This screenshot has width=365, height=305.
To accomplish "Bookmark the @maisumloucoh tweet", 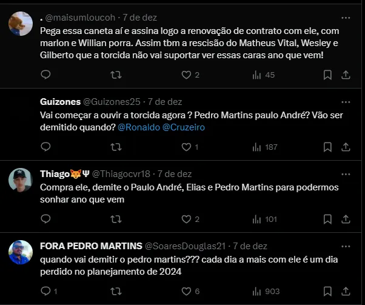I will [x=327, y=75].
